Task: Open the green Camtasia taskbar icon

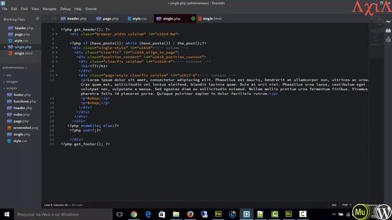Action: (274, 214)
